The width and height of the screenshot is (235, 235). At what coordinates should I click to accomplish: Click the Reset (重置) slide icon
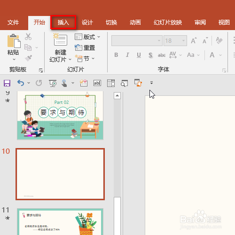point(78,47)
